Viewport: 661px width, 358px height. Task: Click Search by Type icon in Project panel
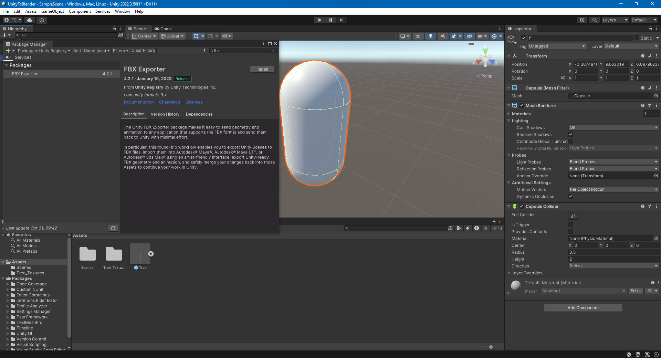[459, 228]
